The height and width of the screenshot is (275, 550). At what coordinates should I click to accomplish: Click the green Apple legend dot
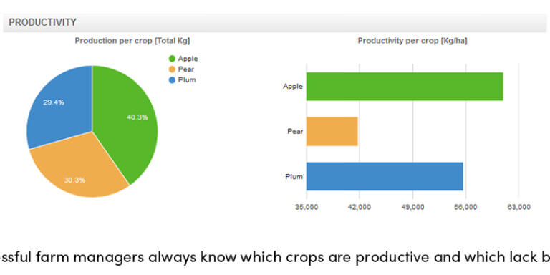172,59
